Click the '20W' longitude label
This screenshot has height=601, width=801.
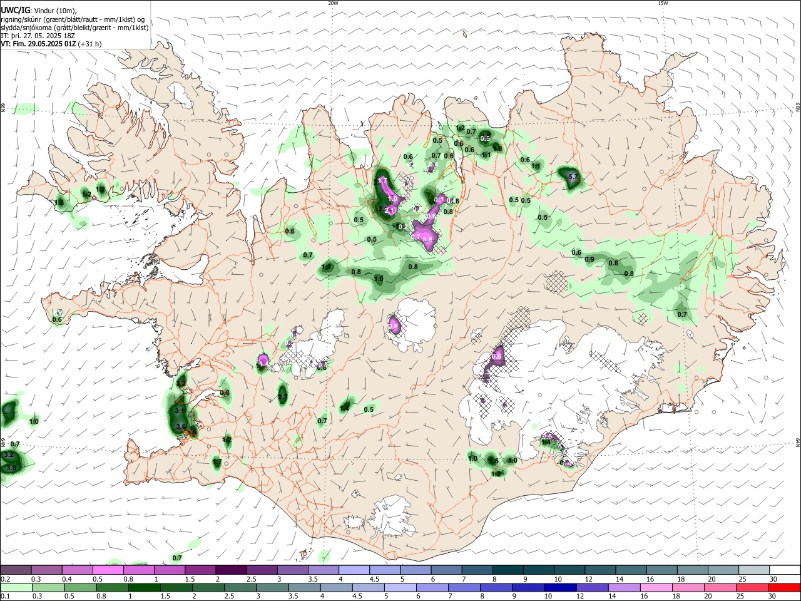tap(333, 3)
